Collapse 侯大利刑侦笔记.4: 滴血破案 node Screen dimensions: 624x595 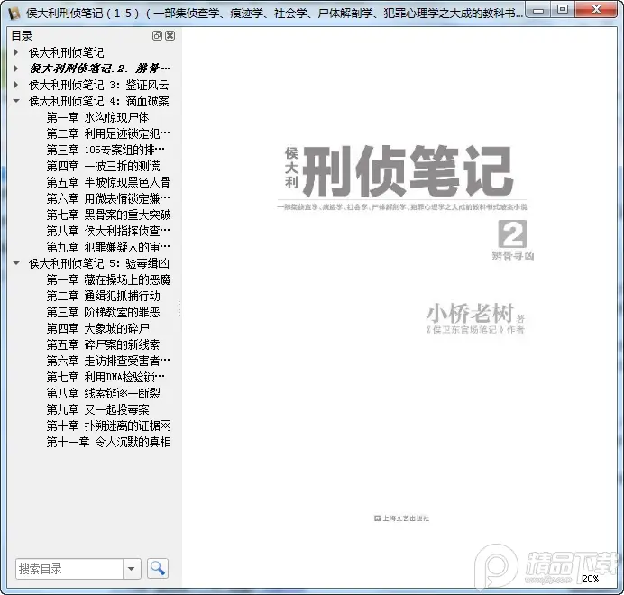pyautogui.click(x=16, y=101)
